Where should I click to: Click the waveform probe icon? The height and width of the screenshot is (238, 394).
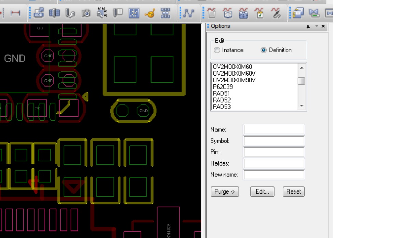tap(276, 13)
